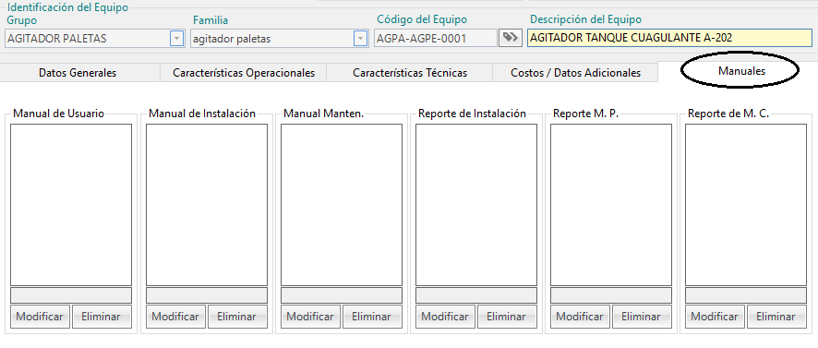The image size is (818, 348).
Task: Click Eliminar under Manual Manten.
Action: (371, 317)
